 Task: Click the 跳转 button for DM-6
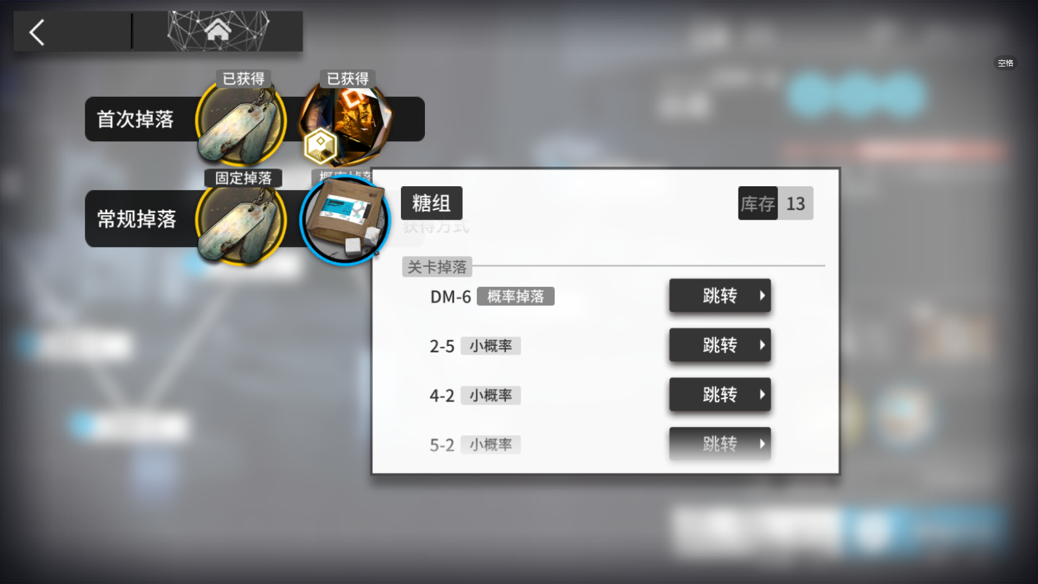tap(720, 296)
